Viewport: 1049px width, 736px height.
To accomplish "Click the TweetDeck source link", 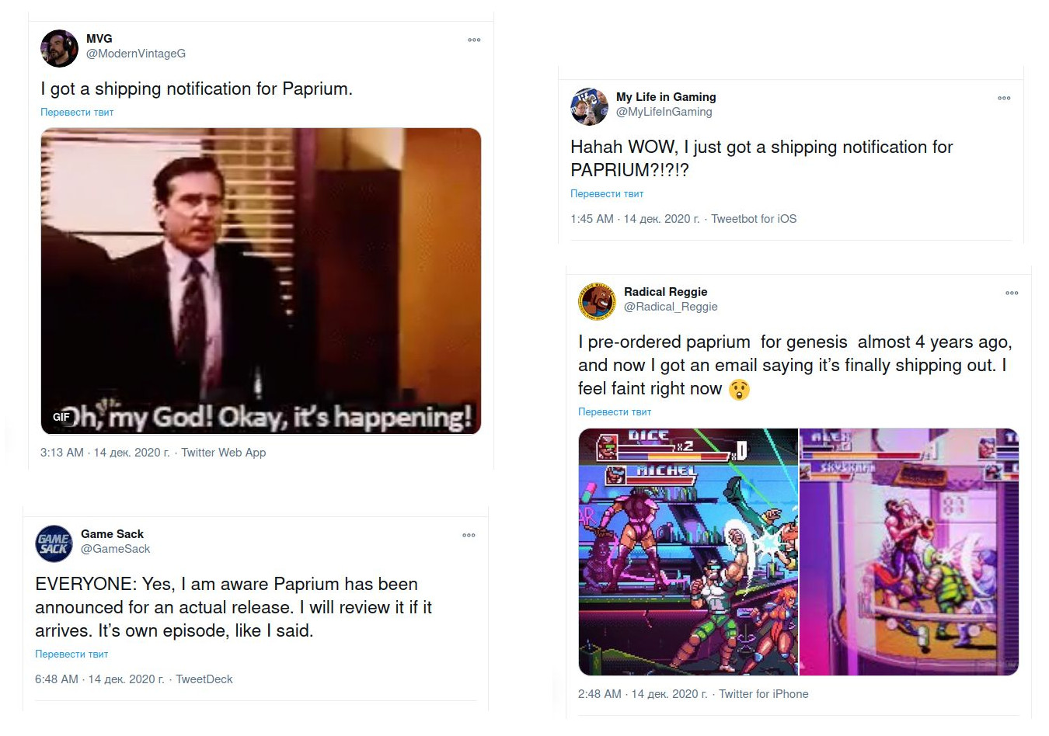I will click(x=204, y=679).
